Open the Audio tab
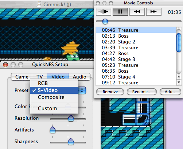 pyautogui.click(x=79, y=77)
